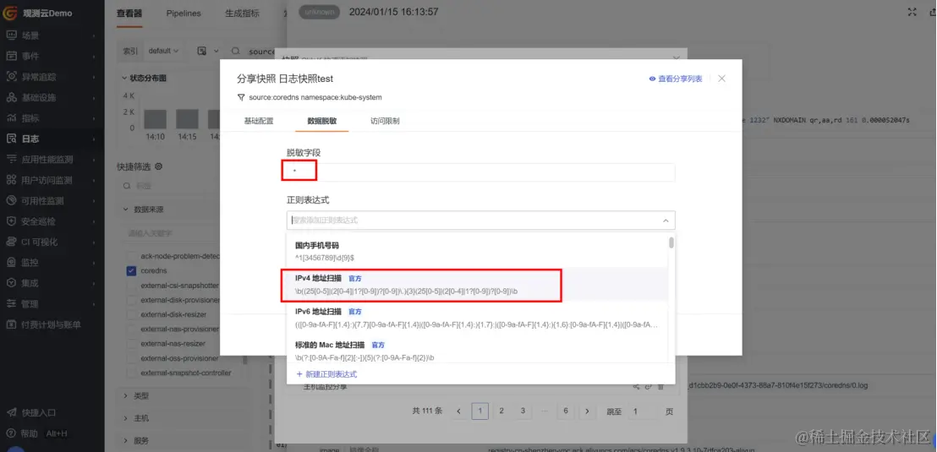The height and width of the screenshot is (452, 937).
Task: Go to page 6 in pagination
Action: (565, 411)
